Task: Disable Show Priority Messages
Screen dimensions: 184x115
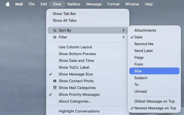Action: 79,95
